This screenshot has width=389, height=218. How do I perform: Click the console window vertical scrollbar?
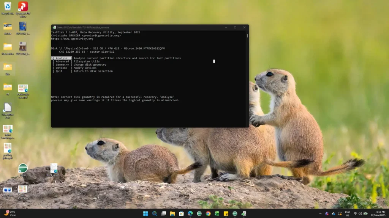[247, 36]
